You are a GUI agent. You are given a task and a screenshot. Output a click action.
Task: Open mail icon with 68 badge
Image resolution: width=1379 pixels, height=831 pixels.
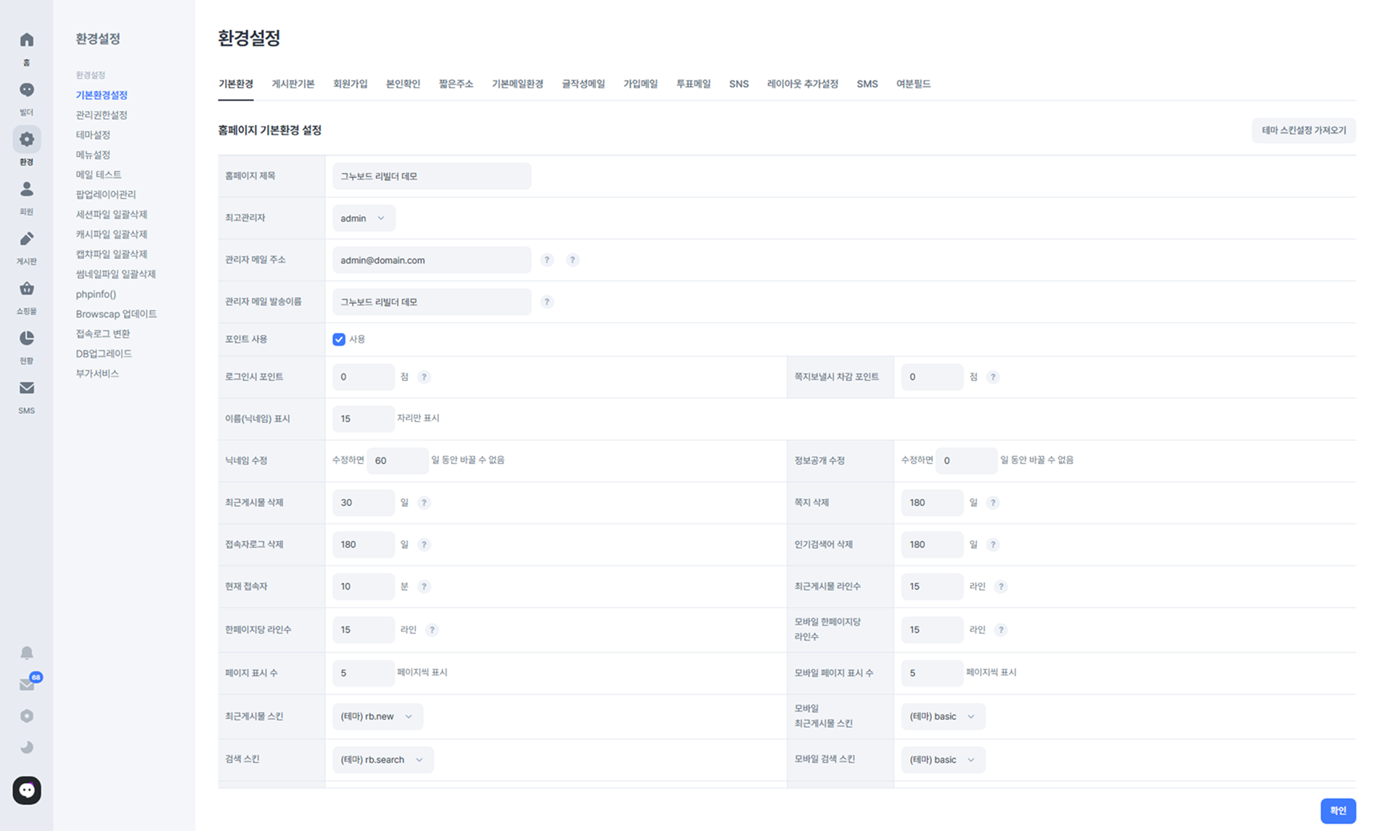[x=28, y=684]
